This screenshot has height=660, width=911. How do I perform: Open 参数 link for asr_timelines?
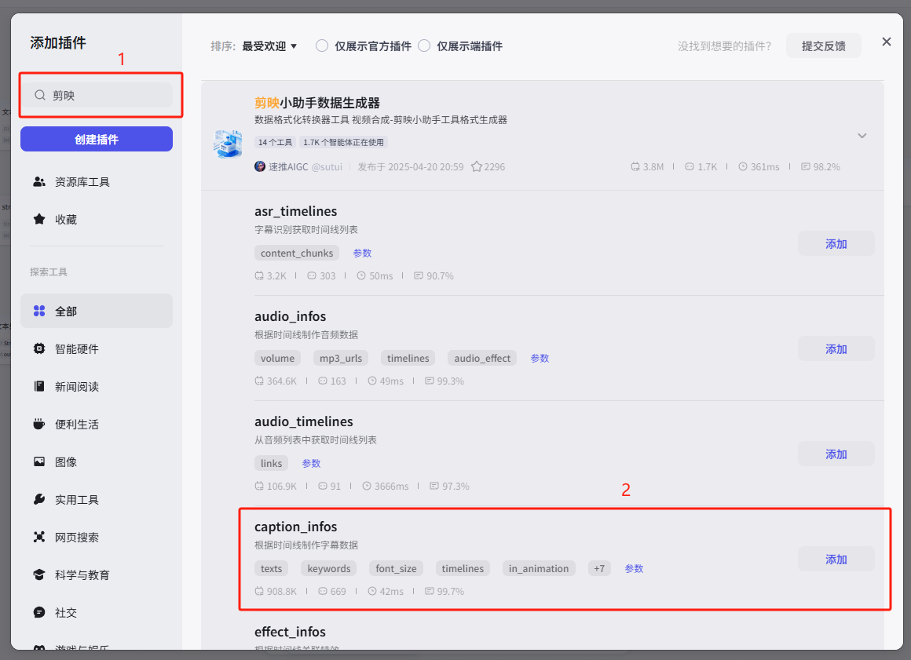362,253
